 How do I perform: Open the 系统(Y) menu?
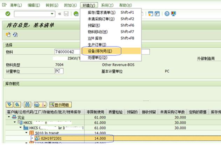click(x=107, y=5)
